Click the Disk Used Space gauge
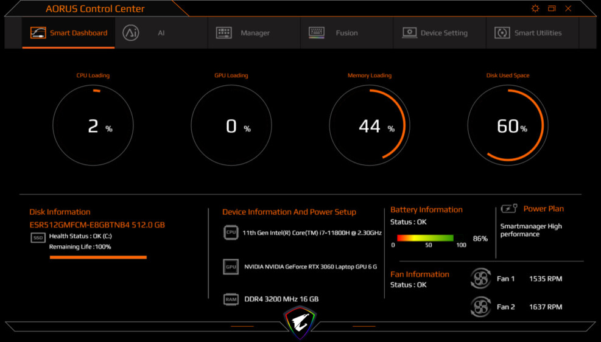This screenshot has height=342, width=601. pos(508,125)
